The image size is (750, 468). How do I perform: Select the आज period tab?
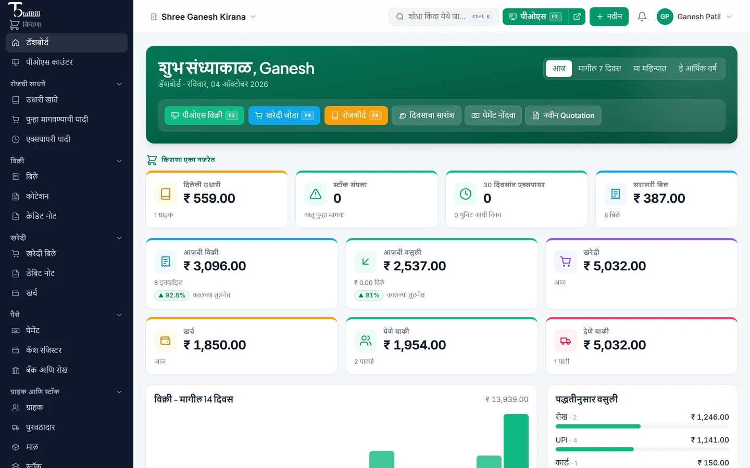(x=559, y=69)
